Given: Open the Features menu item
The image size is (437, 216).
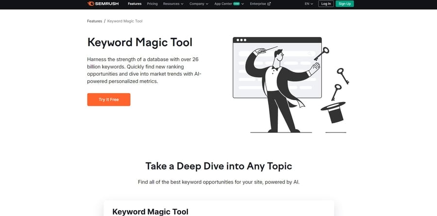Looking at the screenshot, I should (x=134, y=3).
